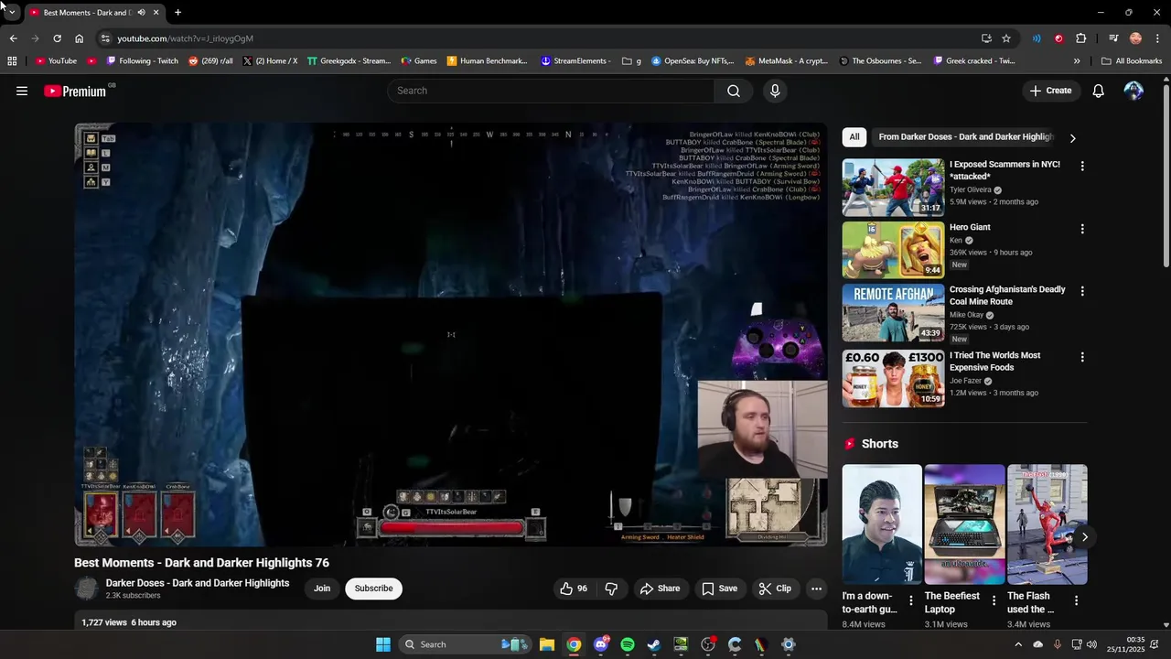Viewport: 1171px width, 659px height.
Task: Bookmark this page with star
Action: tap(1006, 38)
